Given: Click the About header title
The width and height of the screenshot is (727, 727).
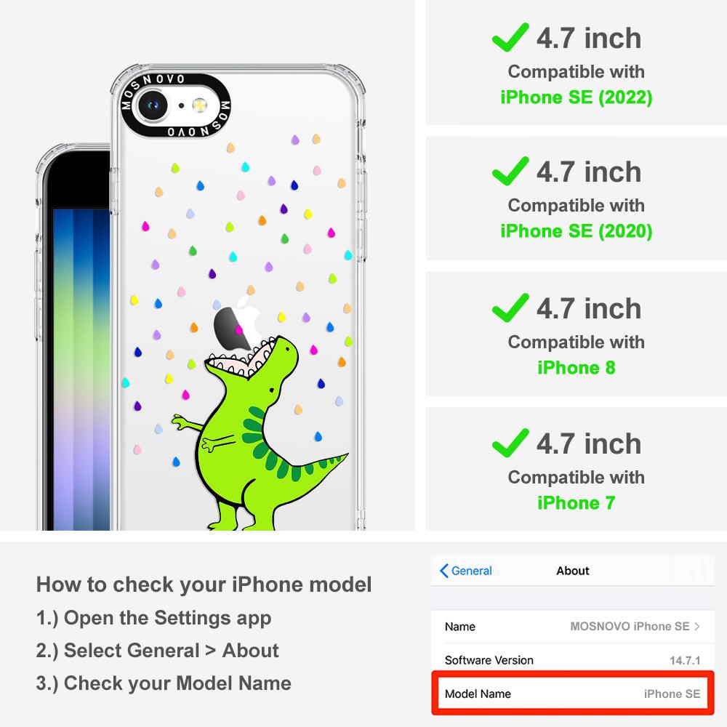Looking at the screenshot, I should (573, 571).
